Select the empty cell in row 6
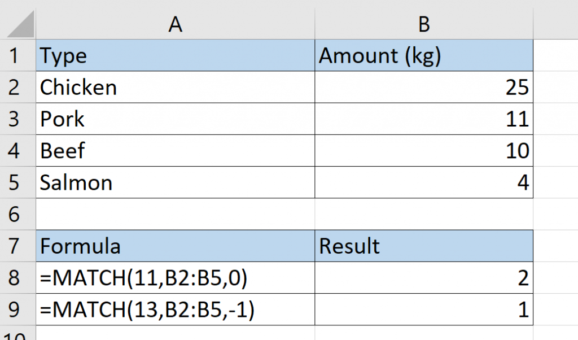The height and width of the screenshot is (340, 578). pos(175,213)
